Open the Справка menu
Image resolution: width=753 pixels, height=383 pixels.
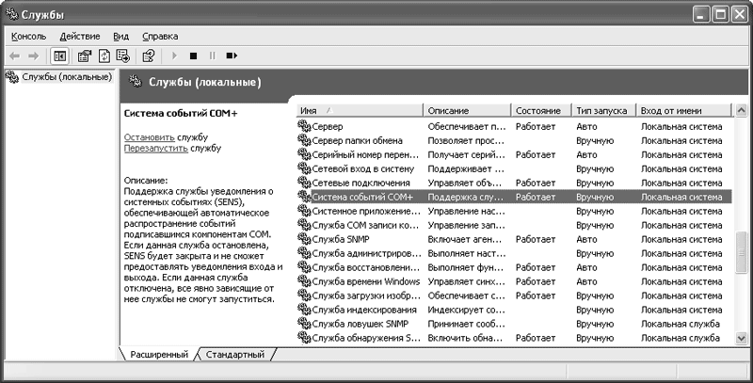(x=160, y=37)
